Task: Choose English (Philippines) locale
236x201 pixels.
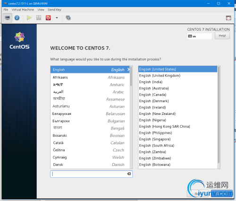Action: 178,133
